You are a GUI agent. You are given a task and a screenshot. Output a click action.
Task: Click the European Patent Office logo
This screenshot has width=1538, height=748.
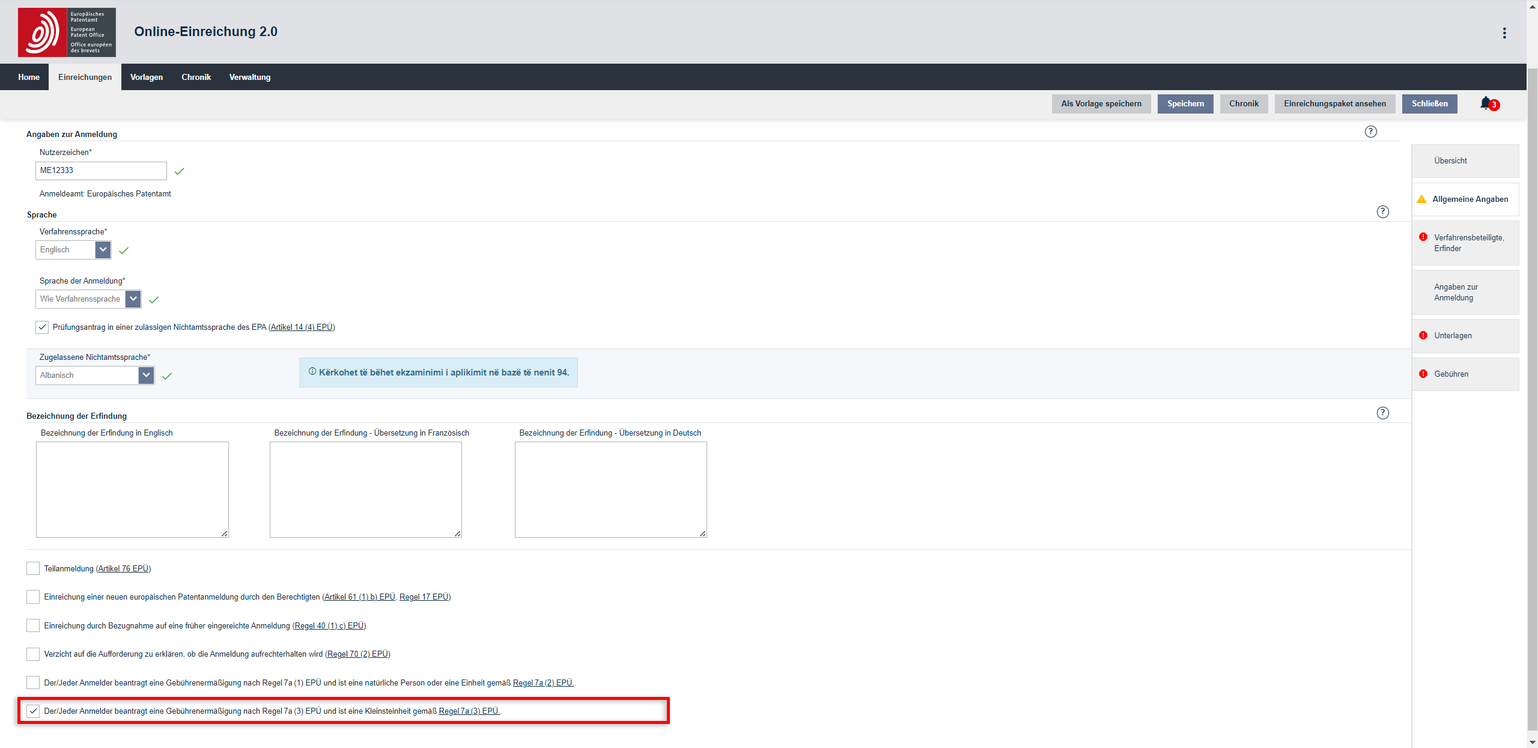click(67, 32)
